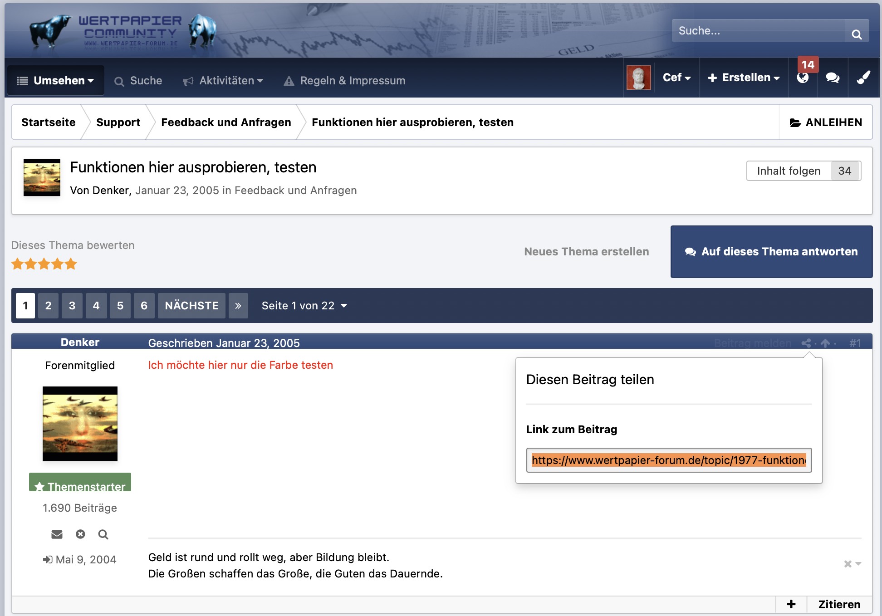Image resolution: width=882 pixels, height=616 pixels.
Task: Click the up-arrow icon in post header
Action: pyautogui.click(x=825, y=343)
